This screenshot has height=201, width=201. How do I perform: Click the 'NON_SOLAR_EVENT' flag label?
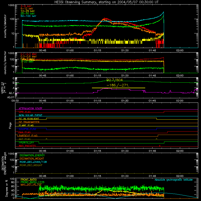click(30, 115)
